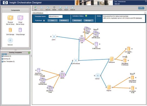Expand the New Templates tree node

coord(2,62)
